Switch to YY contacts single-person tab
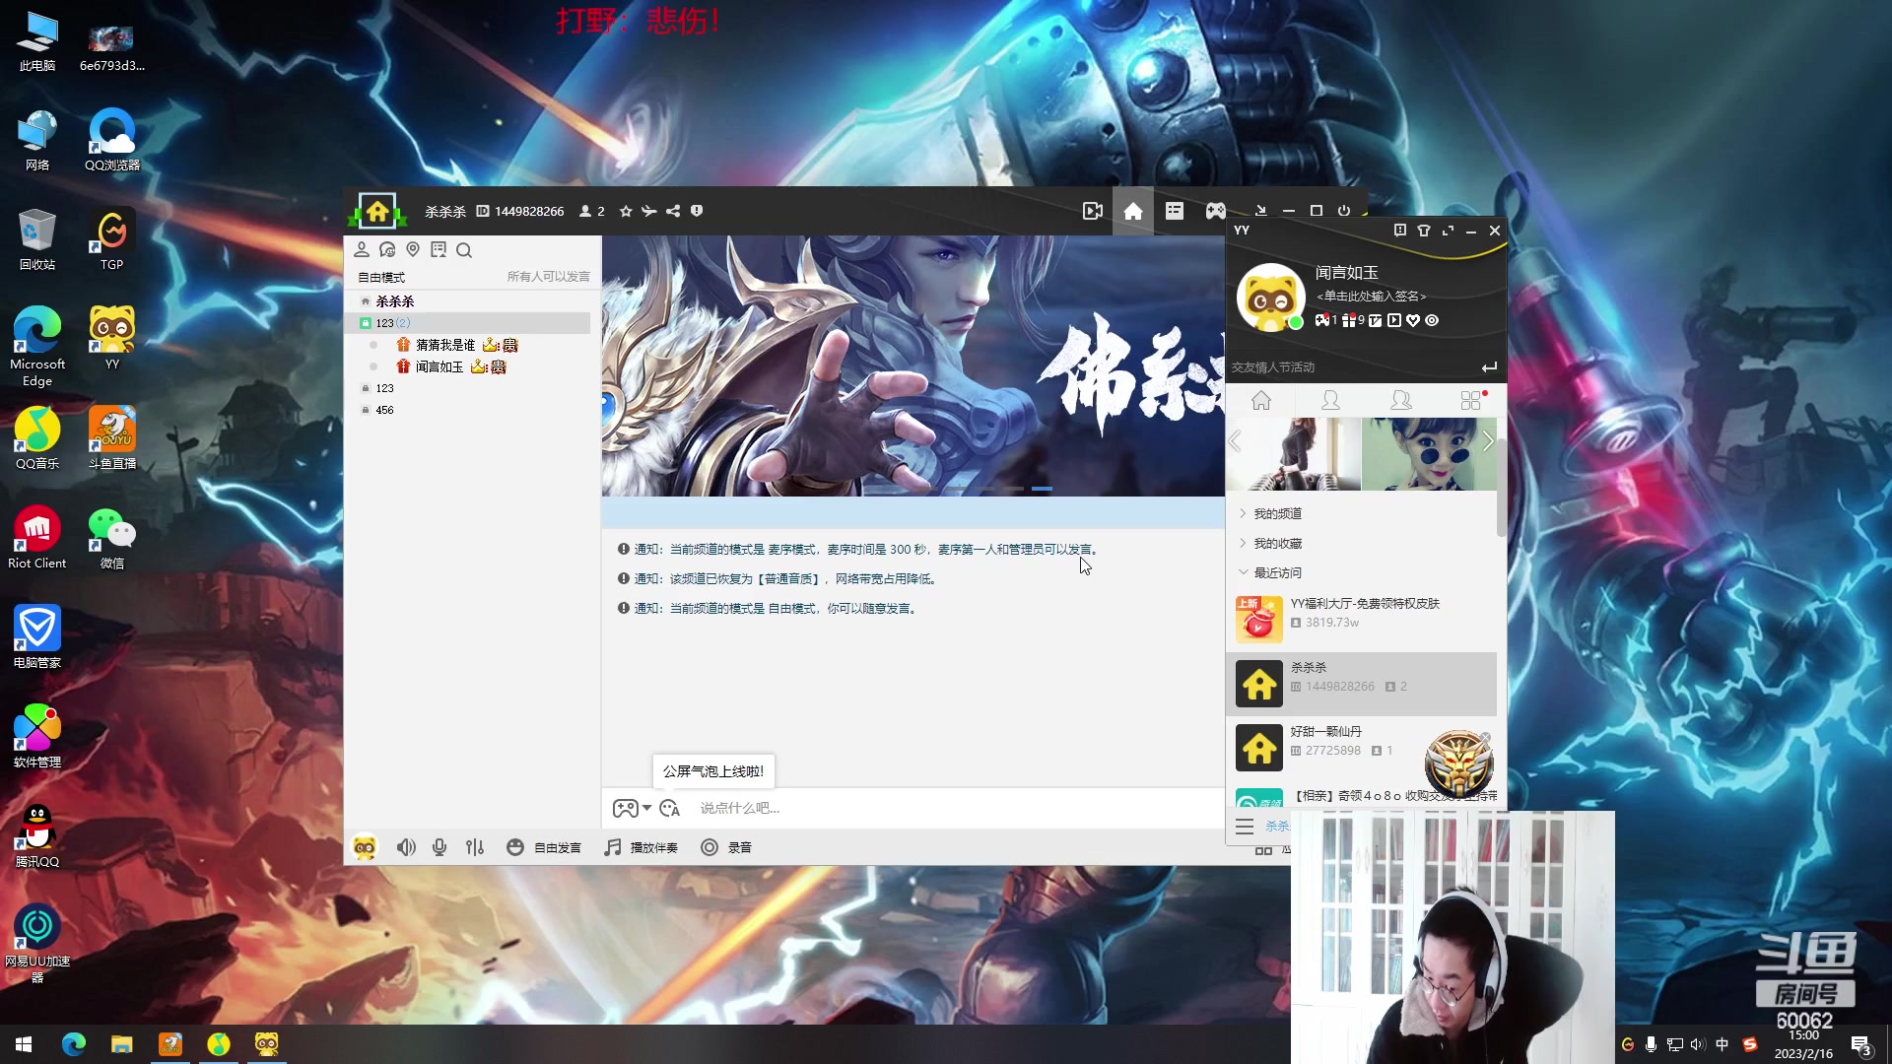The height and width of the screenshot is (1064, 1892). (1330, 400)
